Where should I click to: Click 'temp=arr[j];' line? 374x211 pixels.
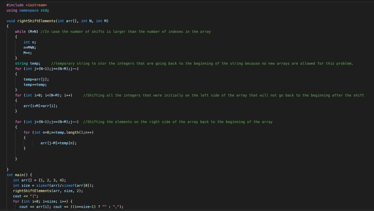[x=36, y=79]
